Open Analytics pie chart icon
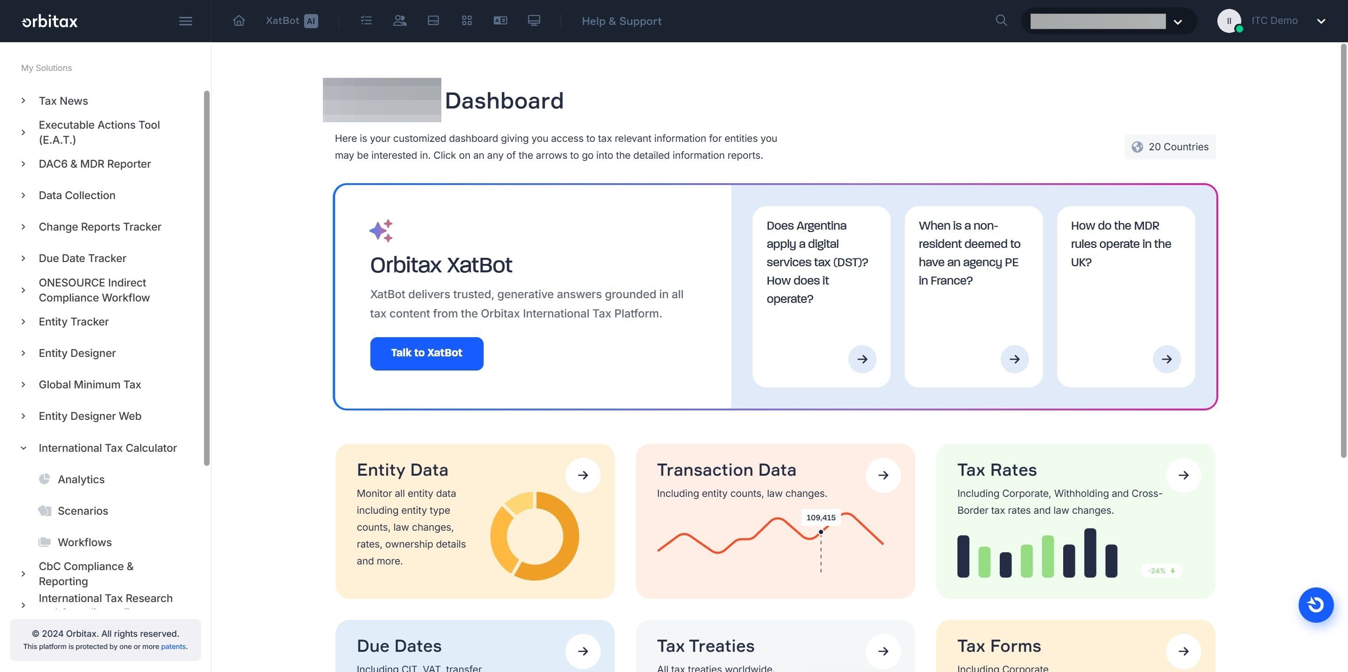 click(45, 479)
